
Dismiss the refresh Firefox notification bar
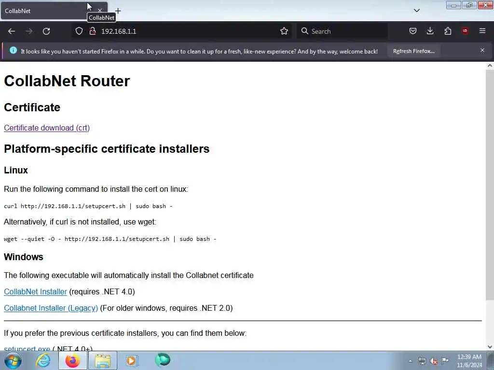point(482,50)
